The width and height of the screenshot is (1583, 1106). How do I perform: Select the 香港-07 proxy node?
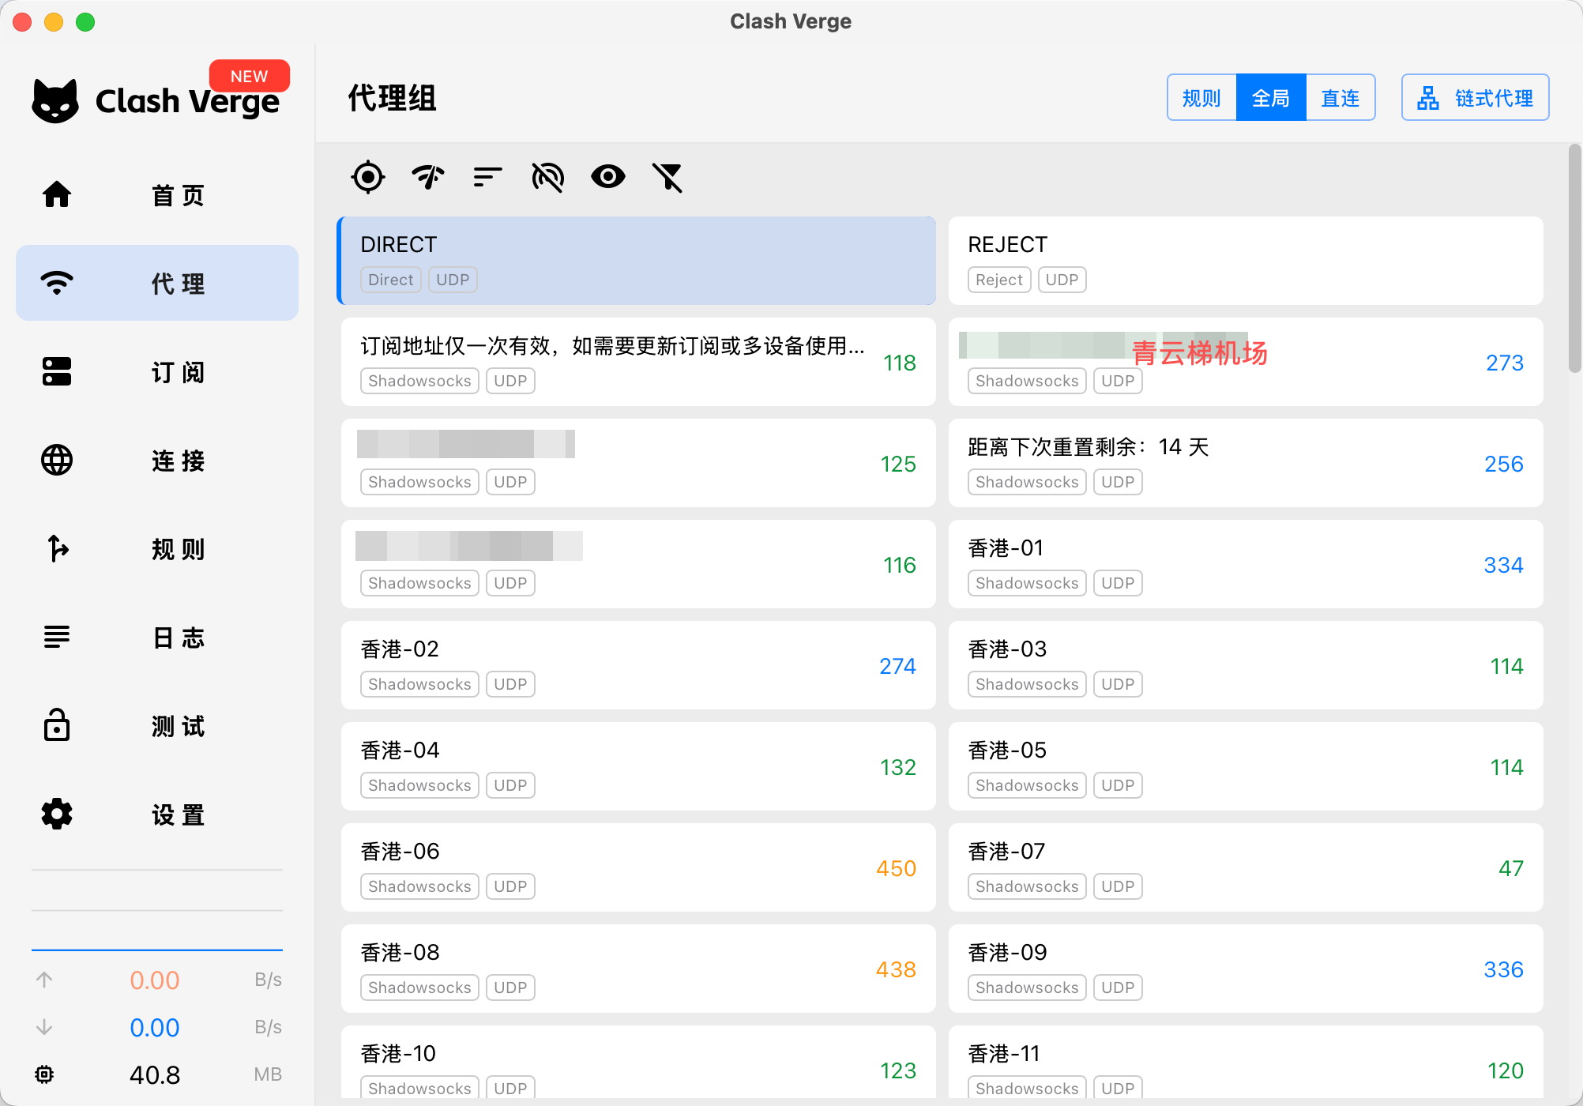coord(1245,867)
